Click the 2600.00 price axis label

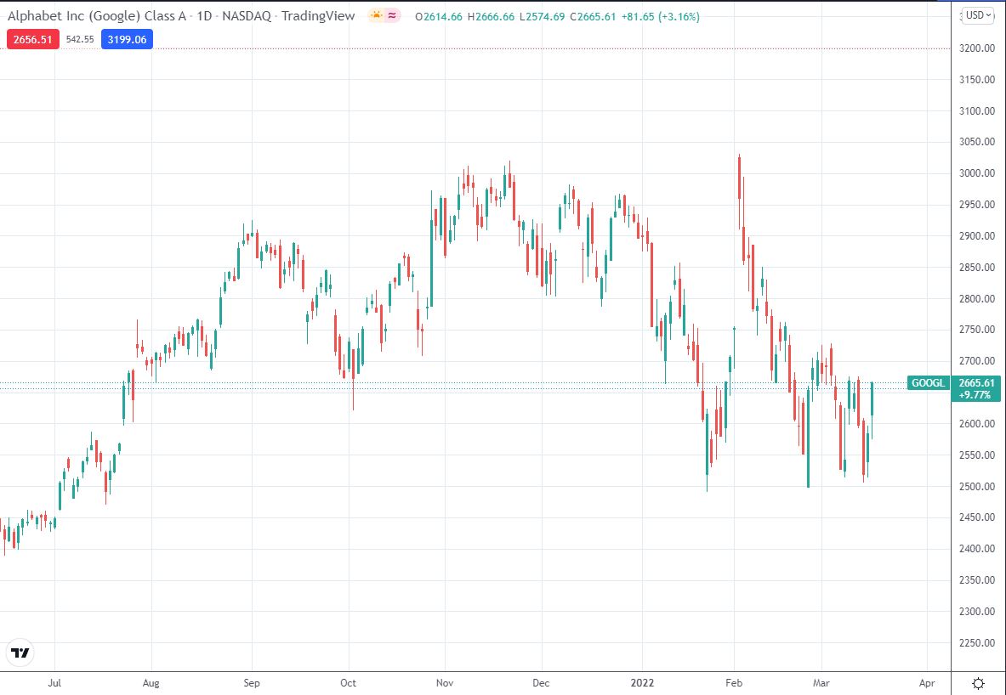pos(977,424)
